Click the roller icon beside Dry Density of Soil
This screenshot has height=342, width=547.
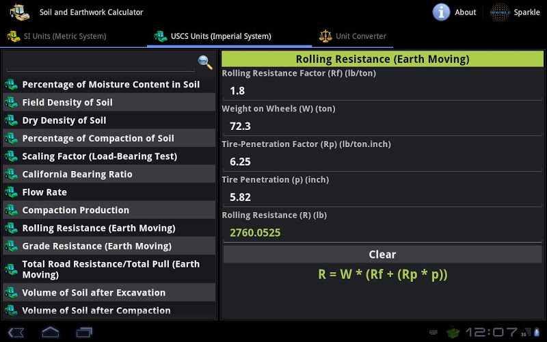(11, 120)
